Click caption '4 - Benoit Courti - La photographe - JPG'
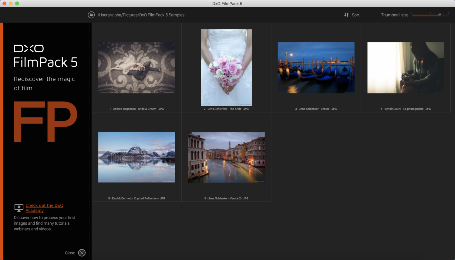Viewport: 455px width, 260px height. (x=406, y=109)
